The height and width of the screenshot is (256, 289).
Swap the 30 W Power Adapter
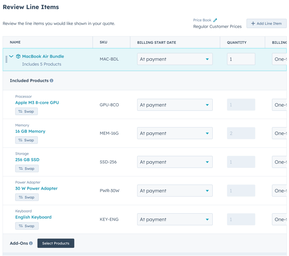coord(26,197)
